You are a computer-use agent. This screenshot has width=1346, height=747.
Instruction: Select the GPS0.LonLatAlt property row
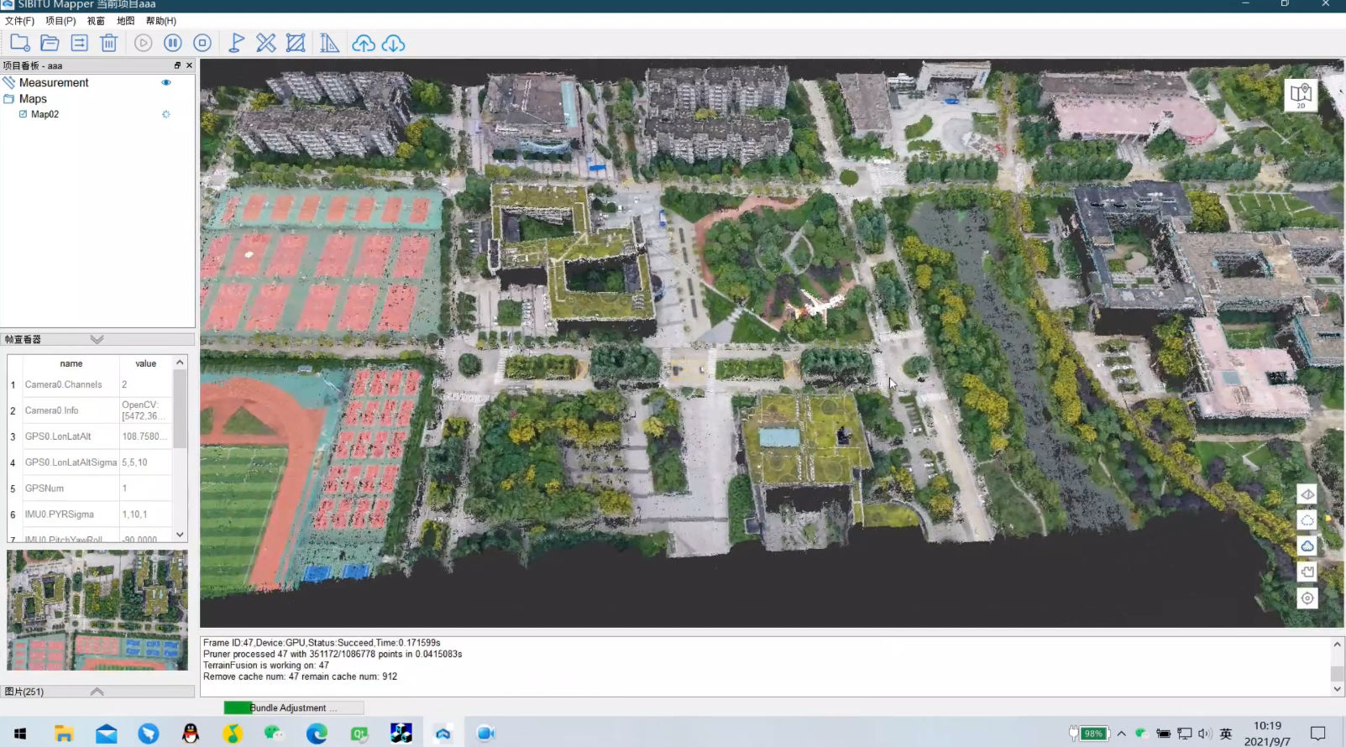click(x=90, y=436)
